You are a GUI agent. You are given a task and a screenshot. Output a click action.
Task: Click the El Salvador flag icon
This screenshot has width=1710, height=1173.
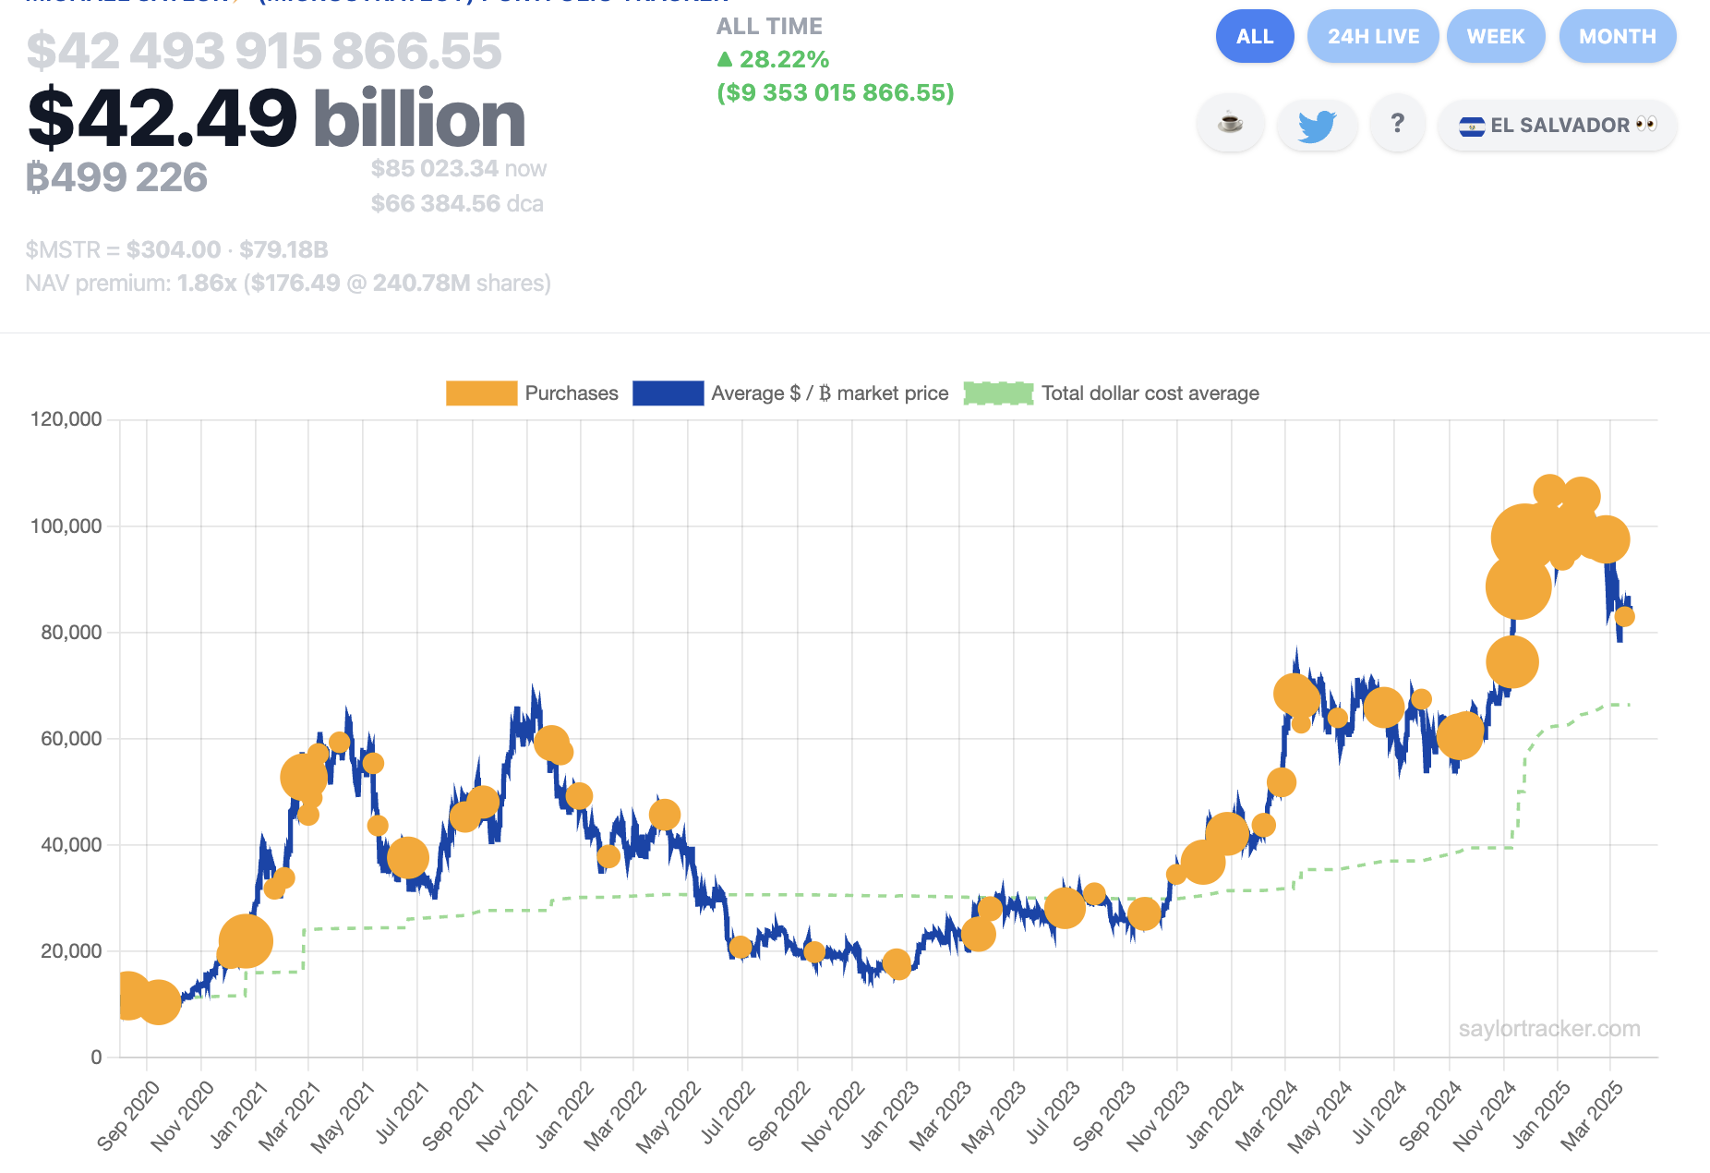coord(1472,126)
